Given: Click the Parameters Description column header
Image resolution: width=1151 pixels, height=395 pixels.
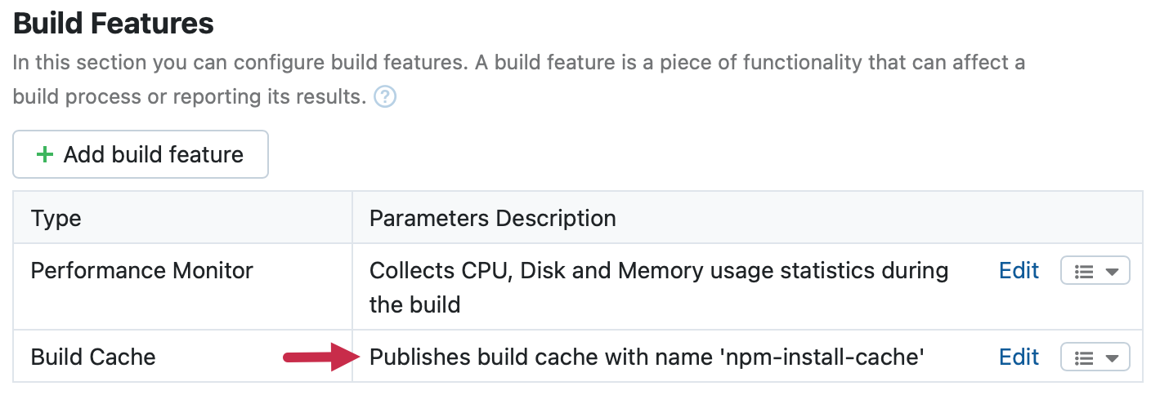Looking at the screenshot, I should point(492,218).
